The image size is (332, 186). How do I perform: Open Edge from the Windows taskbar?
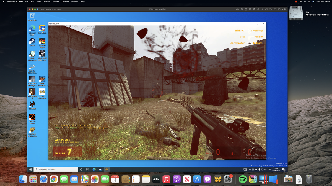pyautogui.click(x=94, y=169)
